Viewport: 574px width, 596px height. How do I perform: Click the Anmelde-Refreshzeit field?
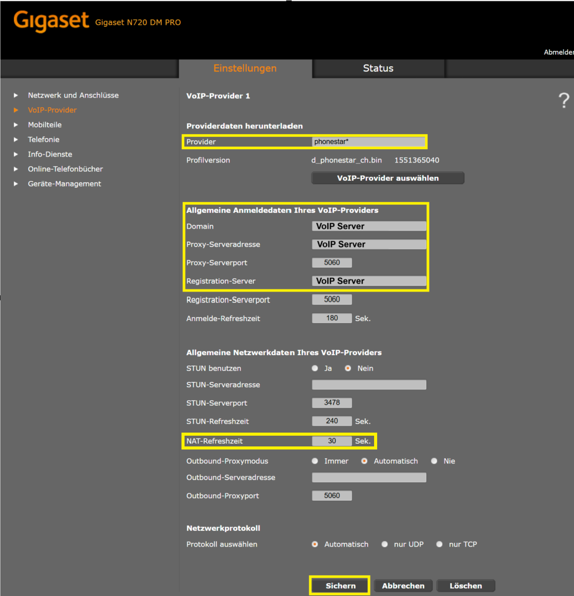(332, 318)
